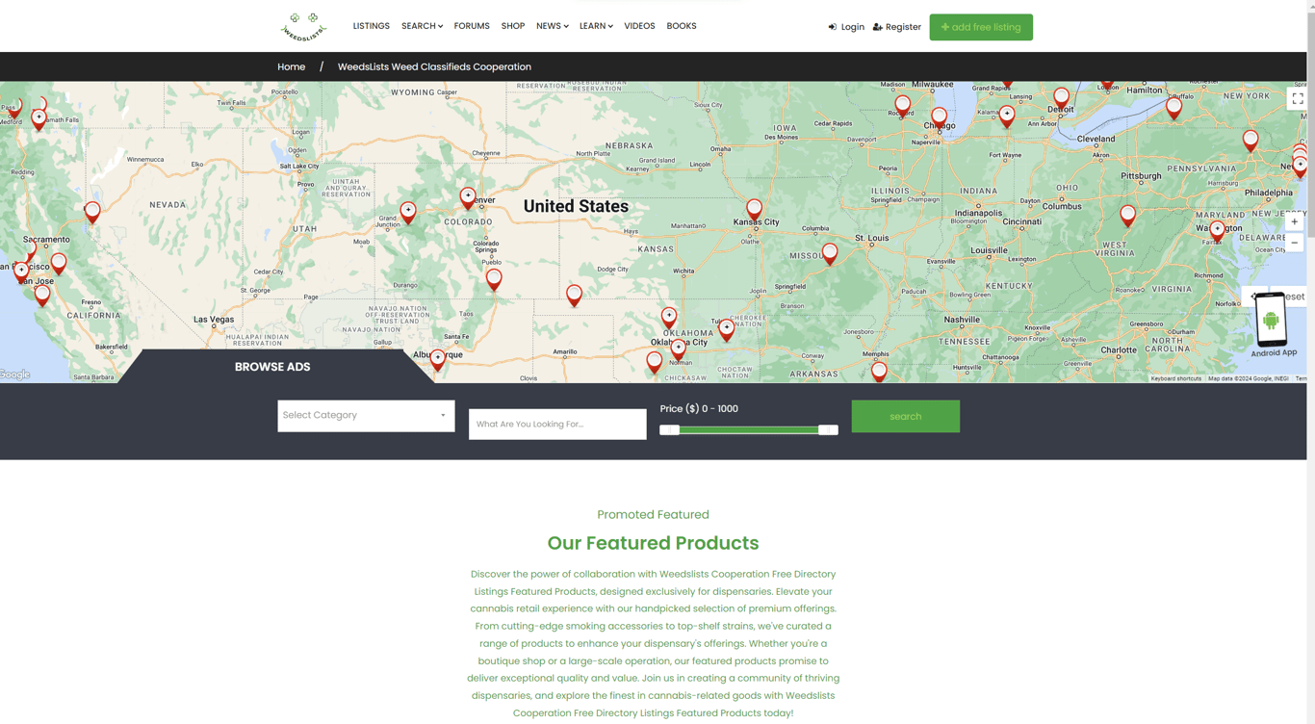Select the map pin at Tulsa

point(727,330)
